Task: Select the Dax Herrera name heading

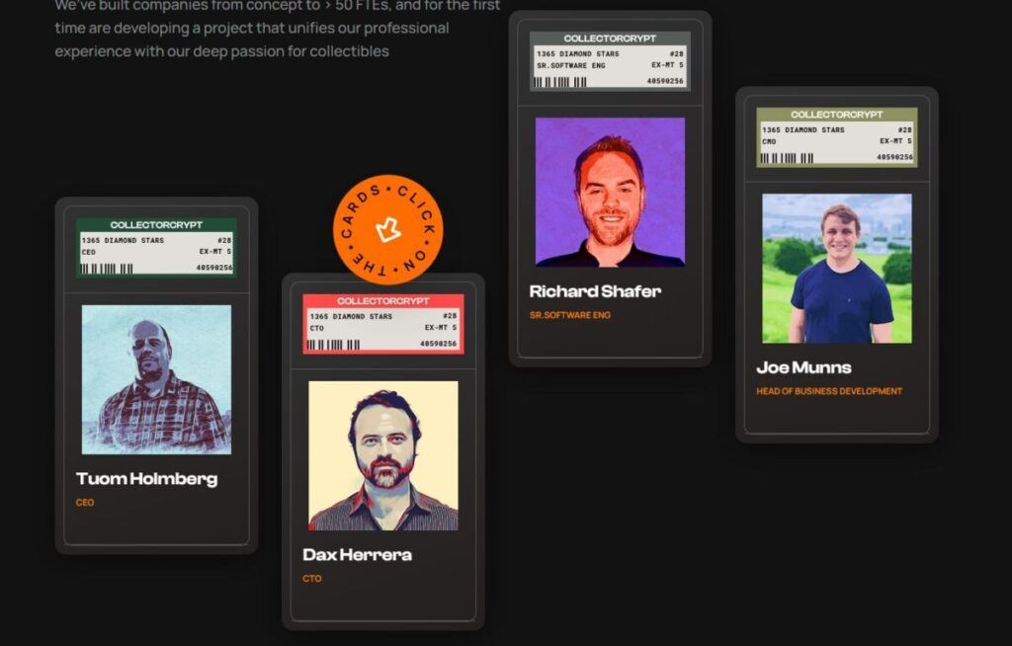Action: coord(357,555)
